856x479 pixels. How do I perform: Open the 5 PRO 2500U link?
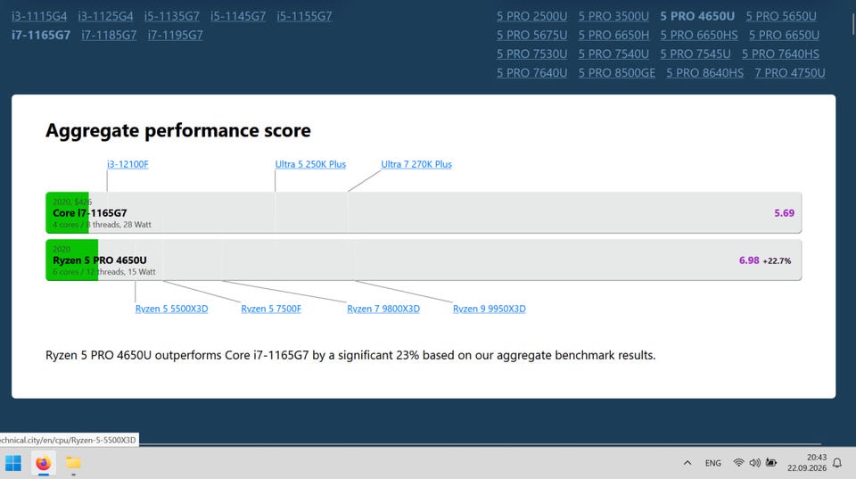531,16
